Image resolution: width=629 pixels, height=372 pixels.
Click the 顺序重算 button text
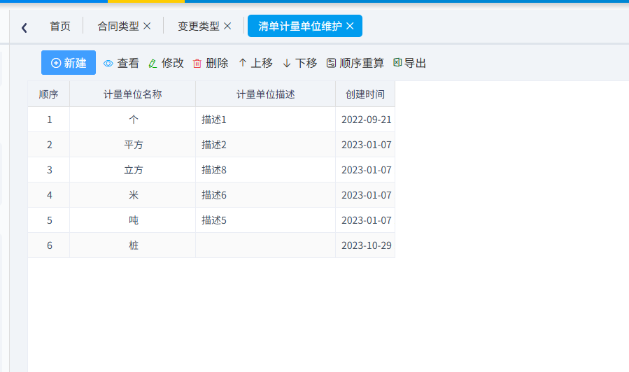362,63
